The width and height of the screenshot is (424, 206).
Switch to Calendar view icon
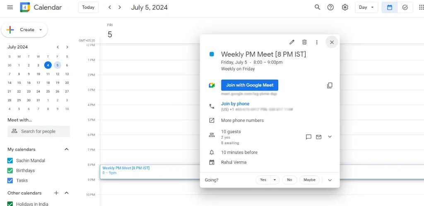(390, 7)
